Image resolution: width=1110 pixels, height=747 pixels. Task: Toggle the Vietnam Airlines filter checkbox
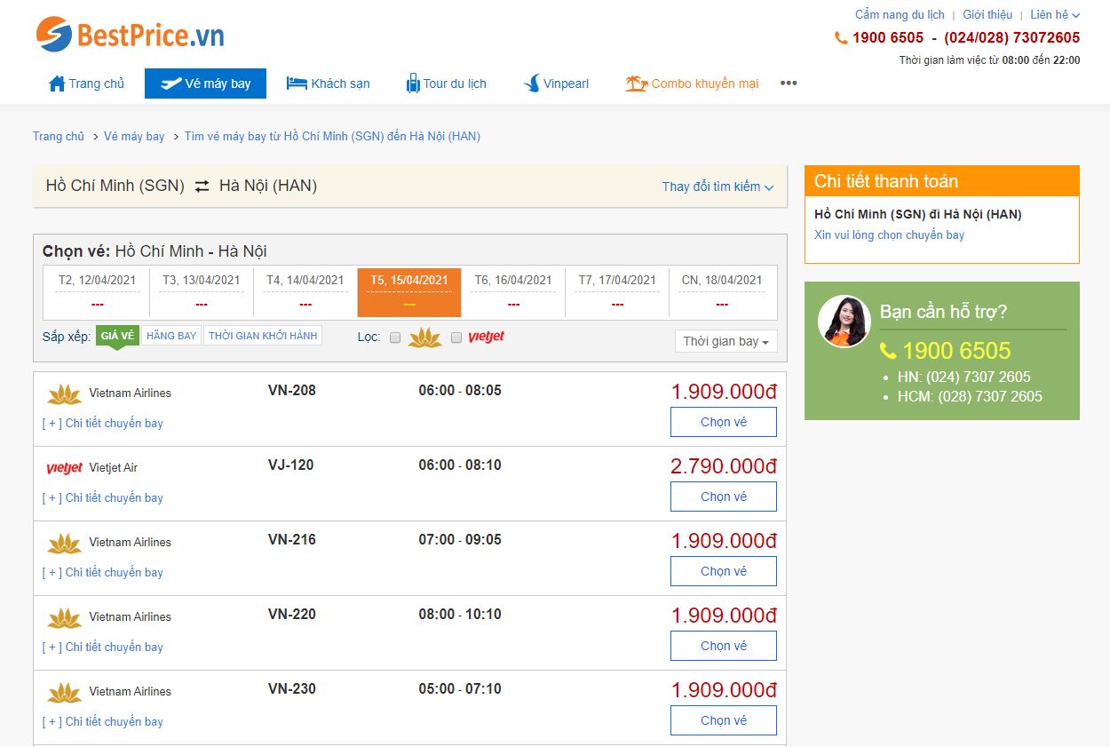(395, 338)
